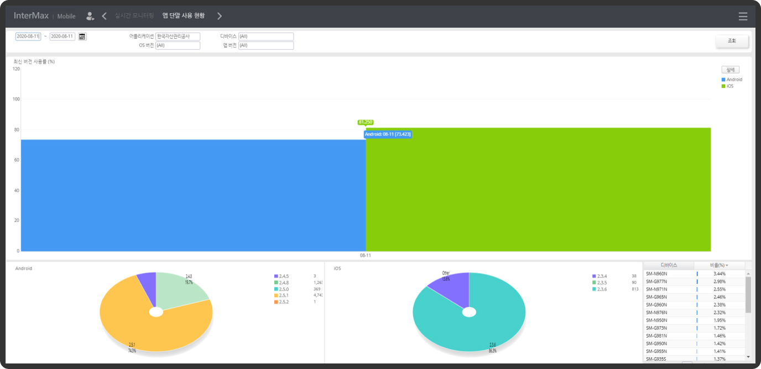
Task: Click the 상세 detail button
Action: [x=730, y=70]
